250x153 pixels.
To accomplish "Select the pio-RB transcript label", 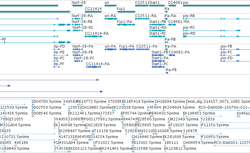I will (x=189, y=16).
